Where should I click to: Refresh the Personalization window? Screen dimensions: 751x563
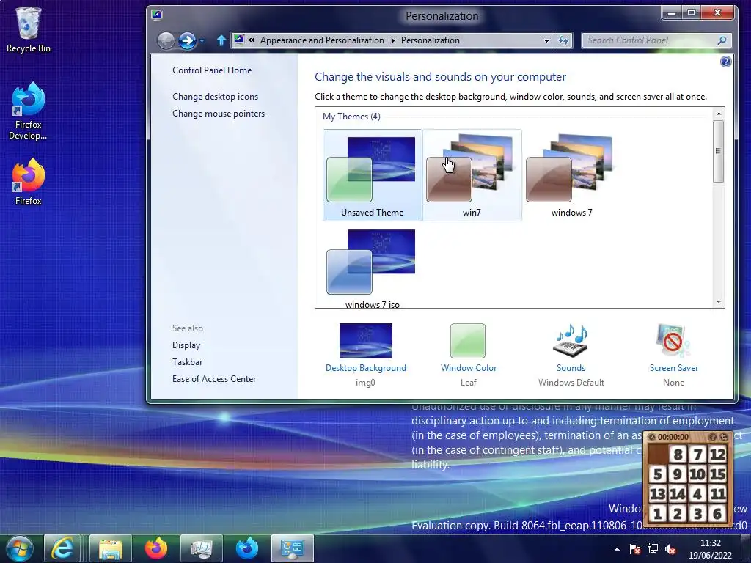[563, 41]
